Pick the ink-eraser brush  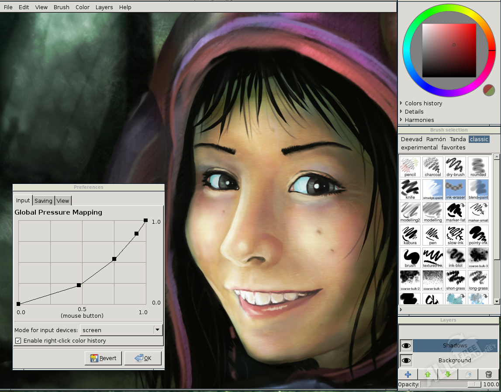click(x=455, y=190)
